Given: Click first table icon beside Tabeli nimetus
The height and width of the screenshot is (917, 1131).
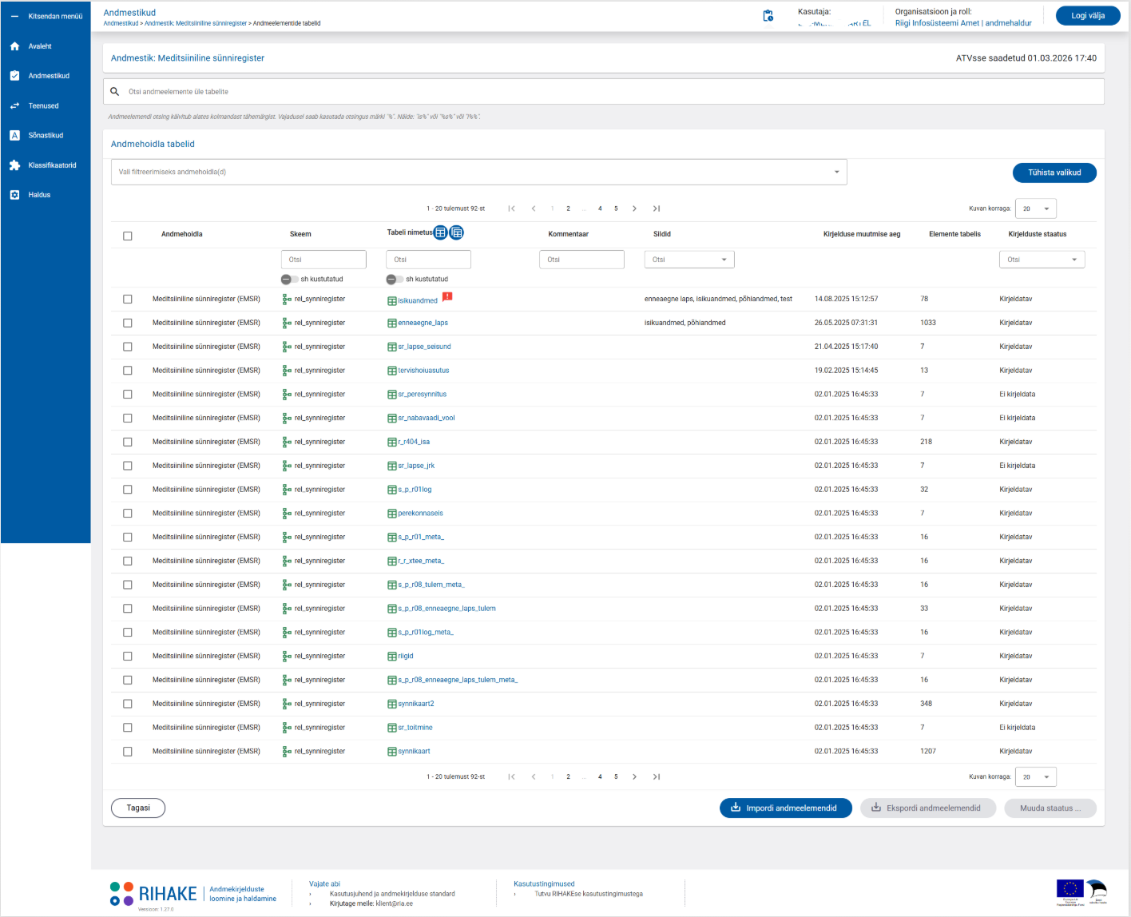Looking at the screenshot, I should pyautogui.click(x=440, y=232).
